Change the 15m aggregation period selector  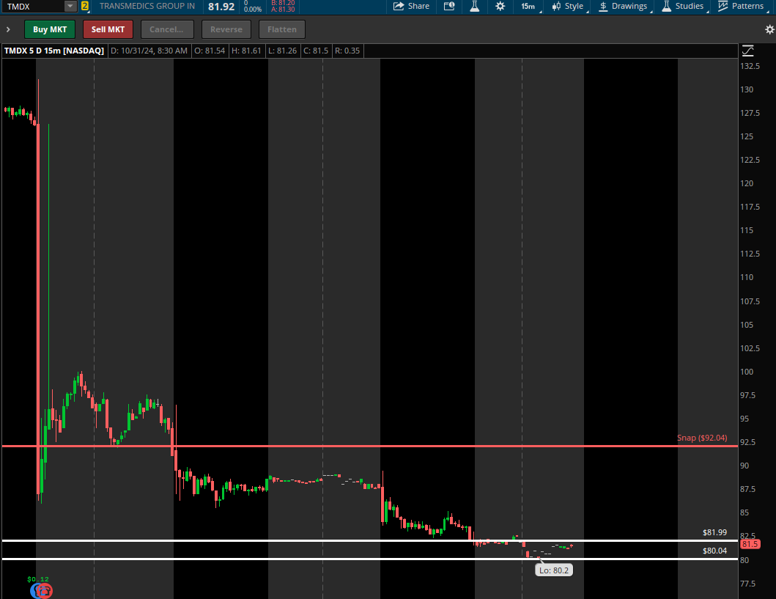click(528, 7)
